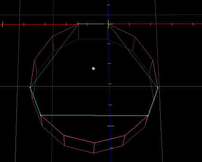The height and width of the screenshot is (162, 202).
Task: Pick the bottom center pink inner vertex
Action: (94, 143)
